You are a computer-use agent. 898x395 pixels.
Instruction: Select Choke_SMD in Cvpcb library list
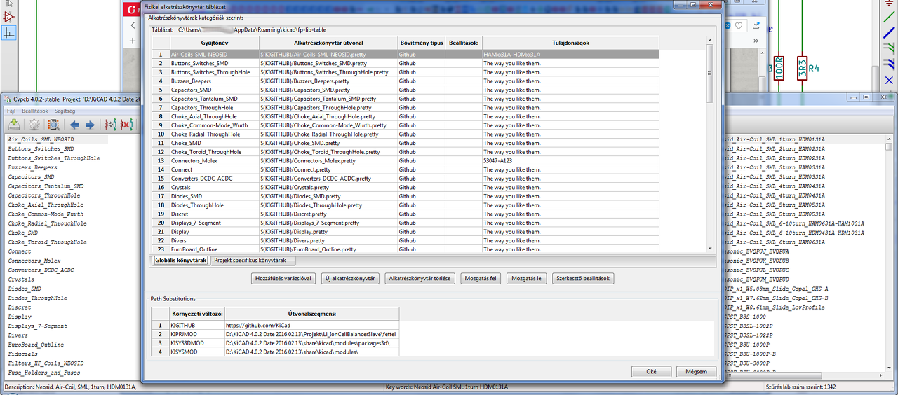[23, 233]
